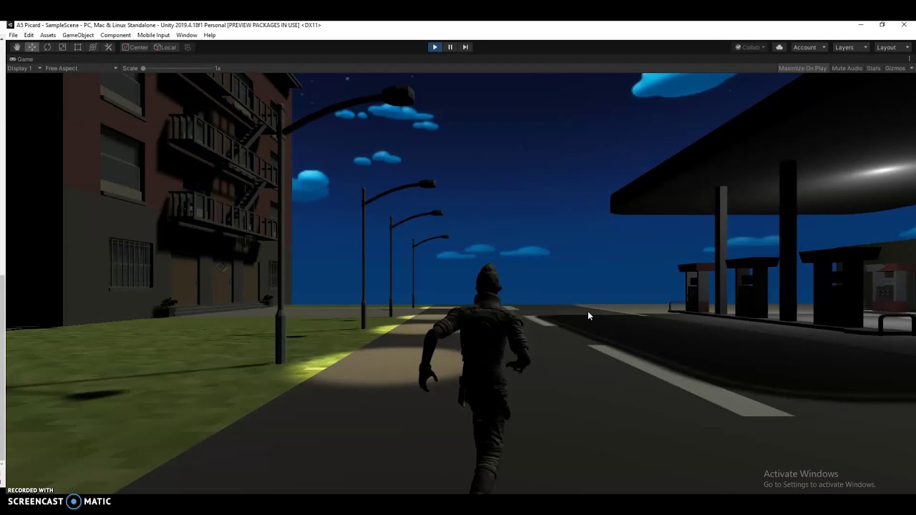Open the Free Aspect dropdown
The image size is (916, 515).
(81, 68)
